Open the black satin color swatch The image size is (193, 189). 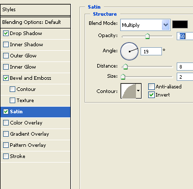click(x=180, y=24)
